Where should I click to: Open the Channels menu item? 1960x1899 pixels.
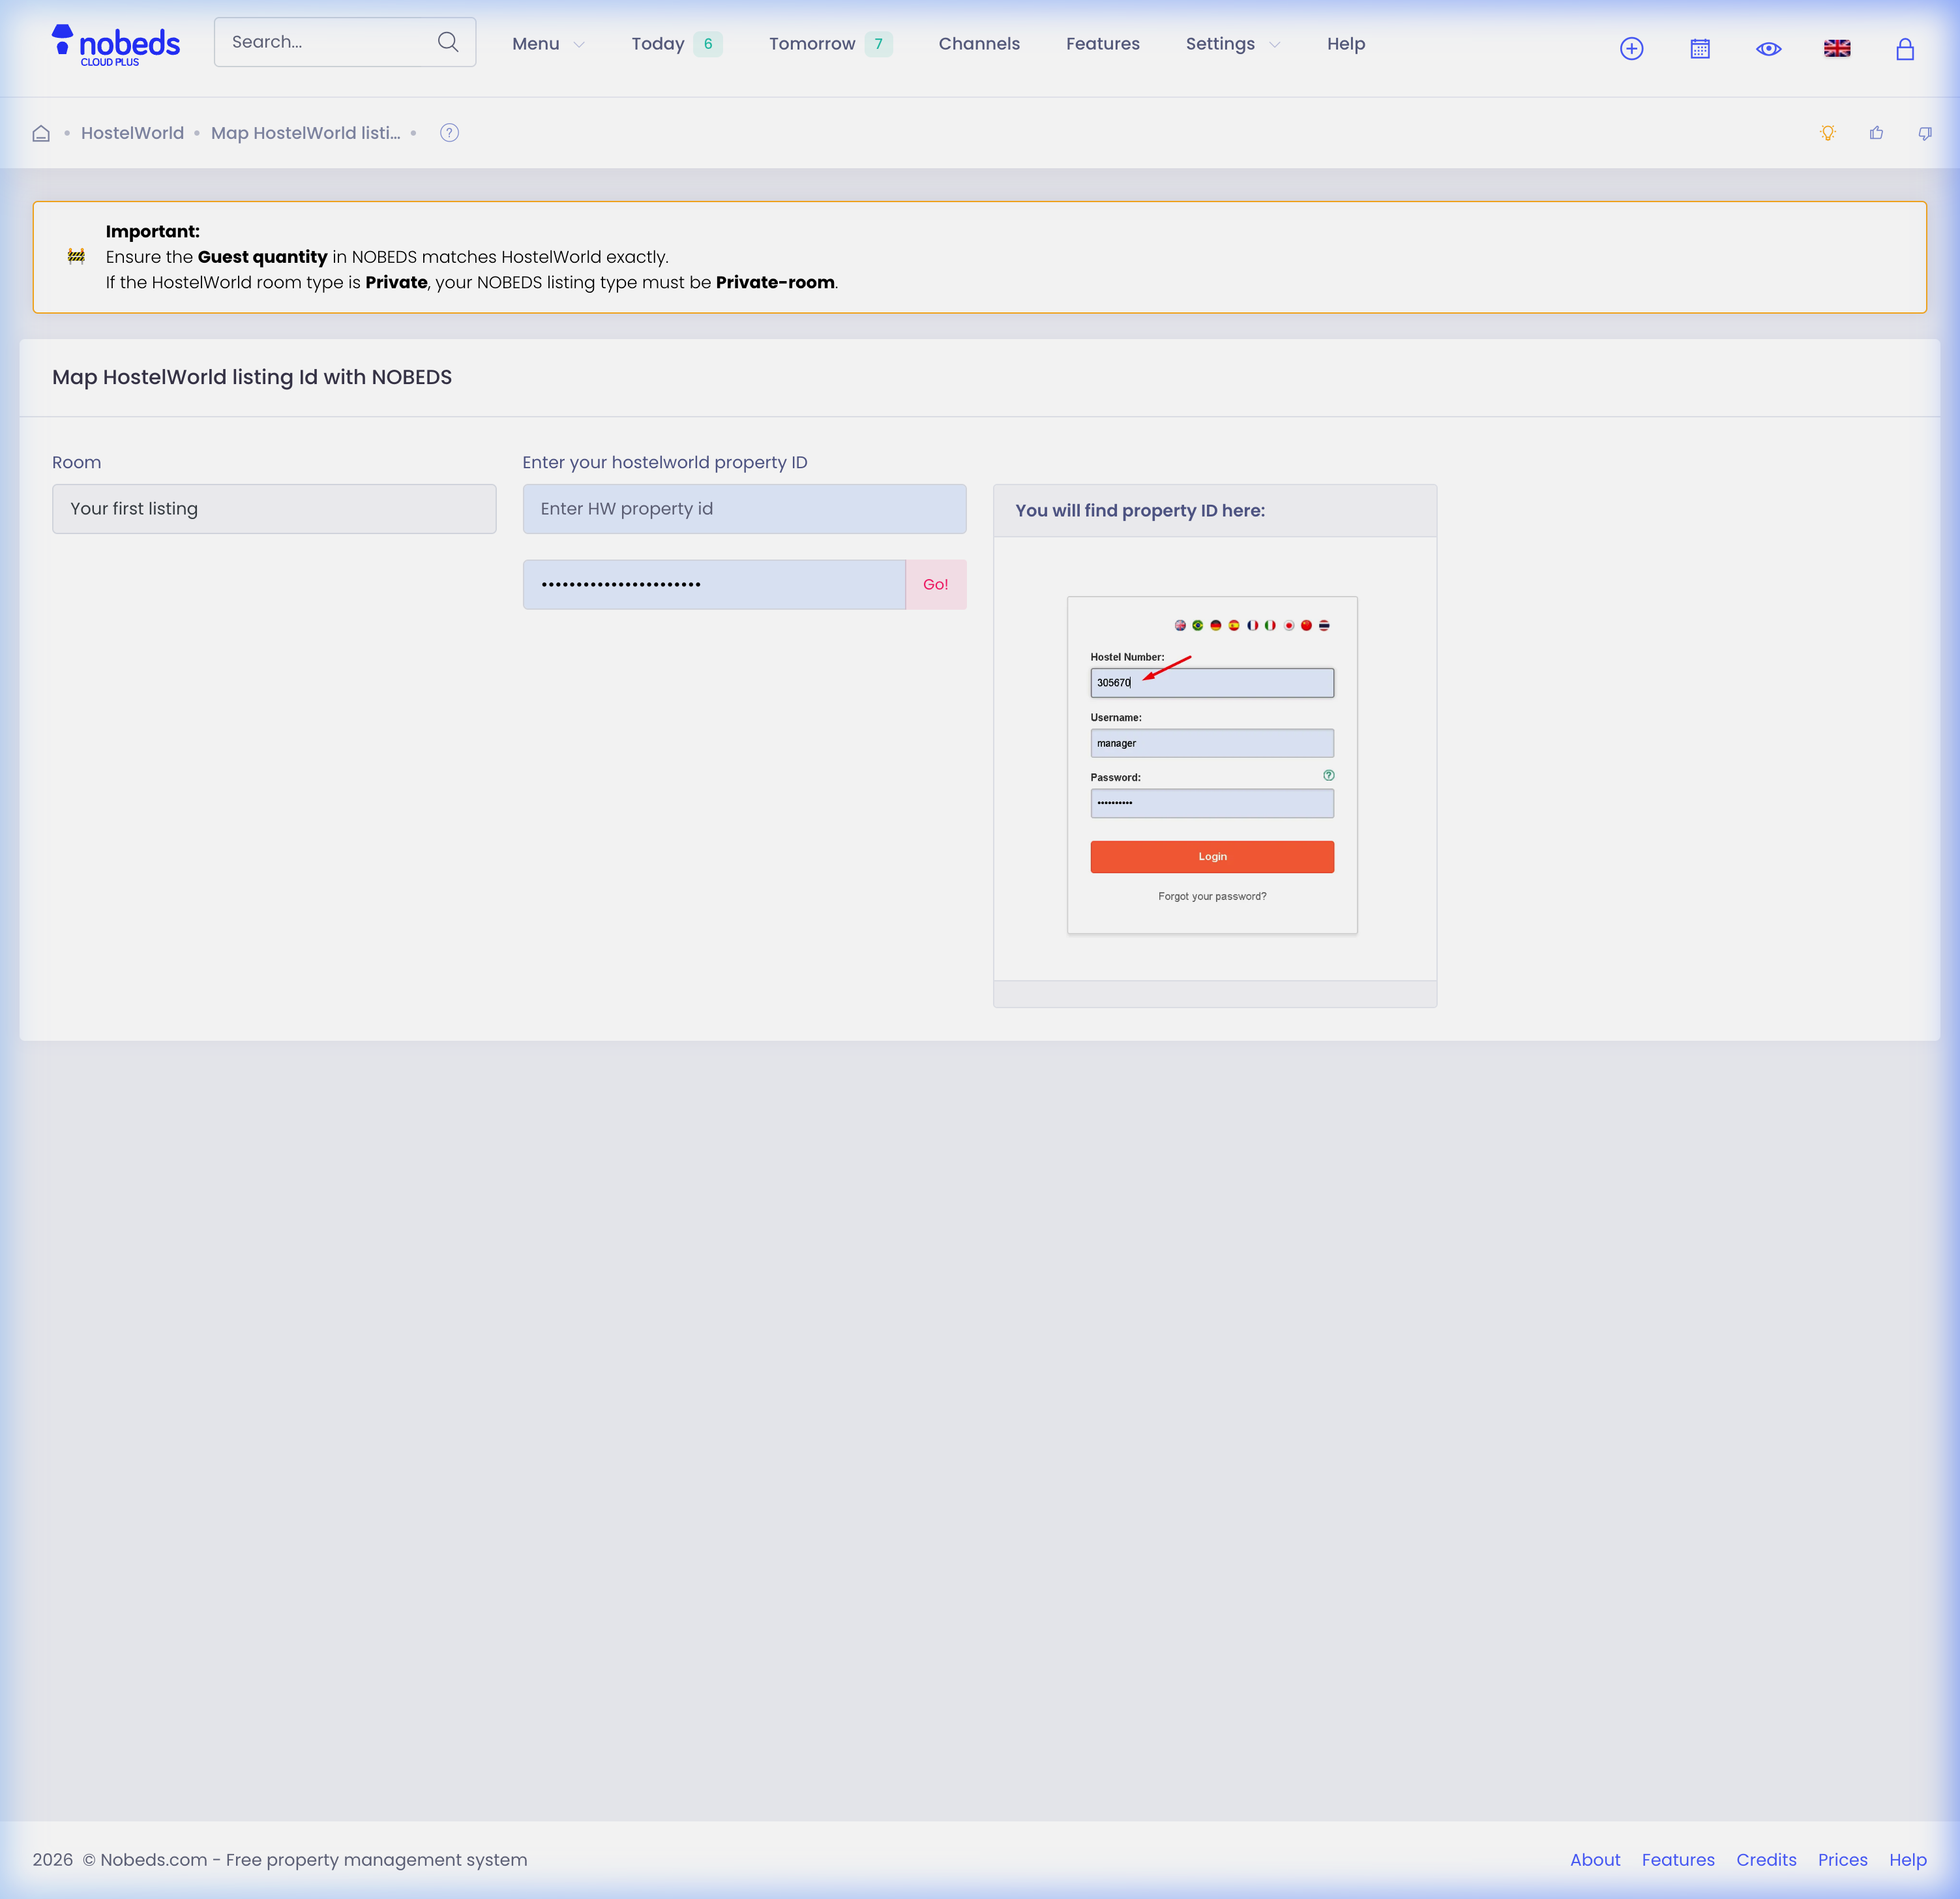click(979, 44)
